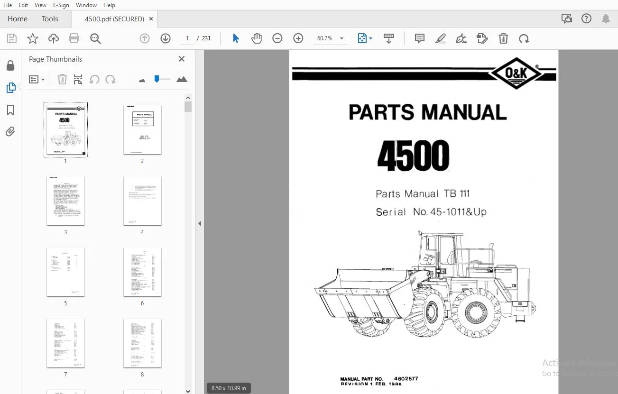Click the thumbnails panel scroll down arrow
This screenshot has width=618, height=394.
pos(188,391)
